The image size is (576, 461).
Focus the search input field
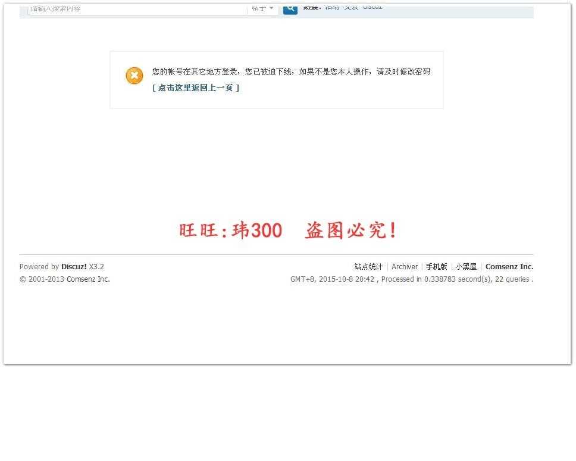point(137,9)
